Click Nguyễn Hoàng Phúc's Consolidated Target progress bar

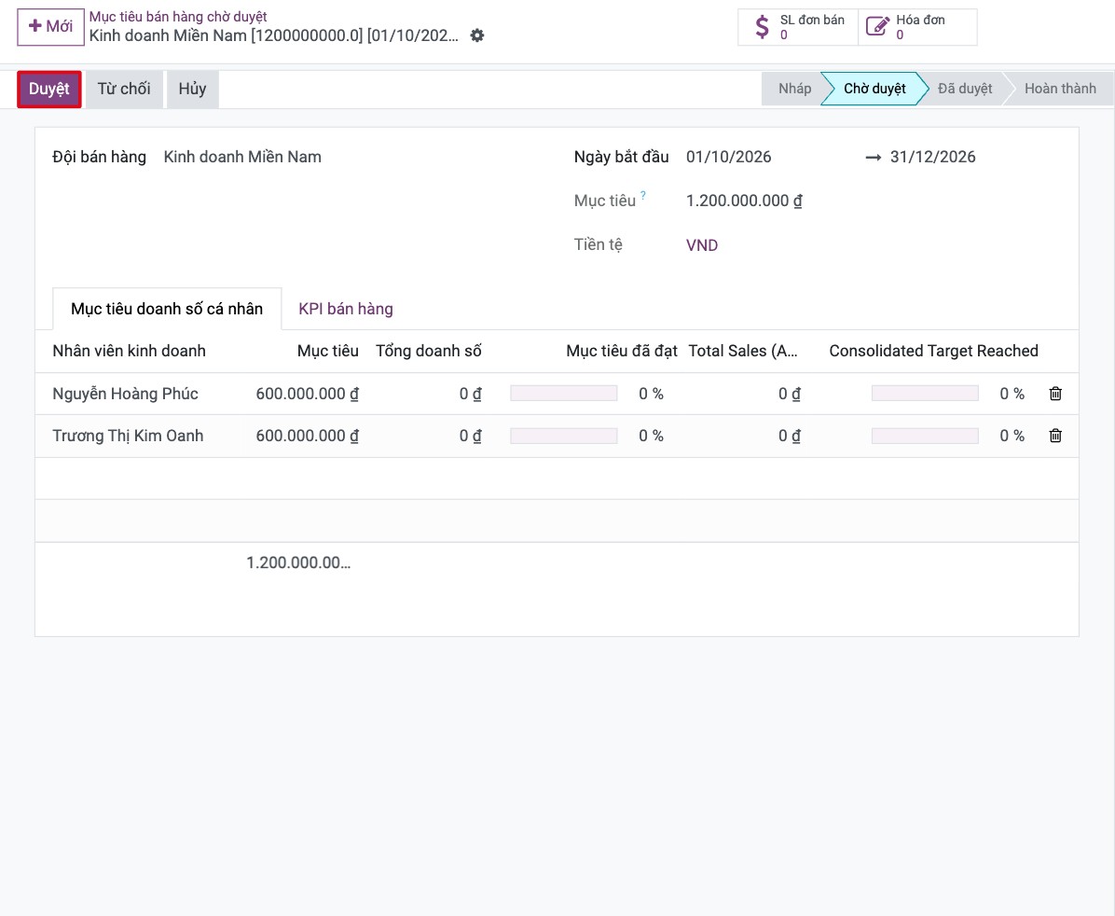(x=925, y=394)
